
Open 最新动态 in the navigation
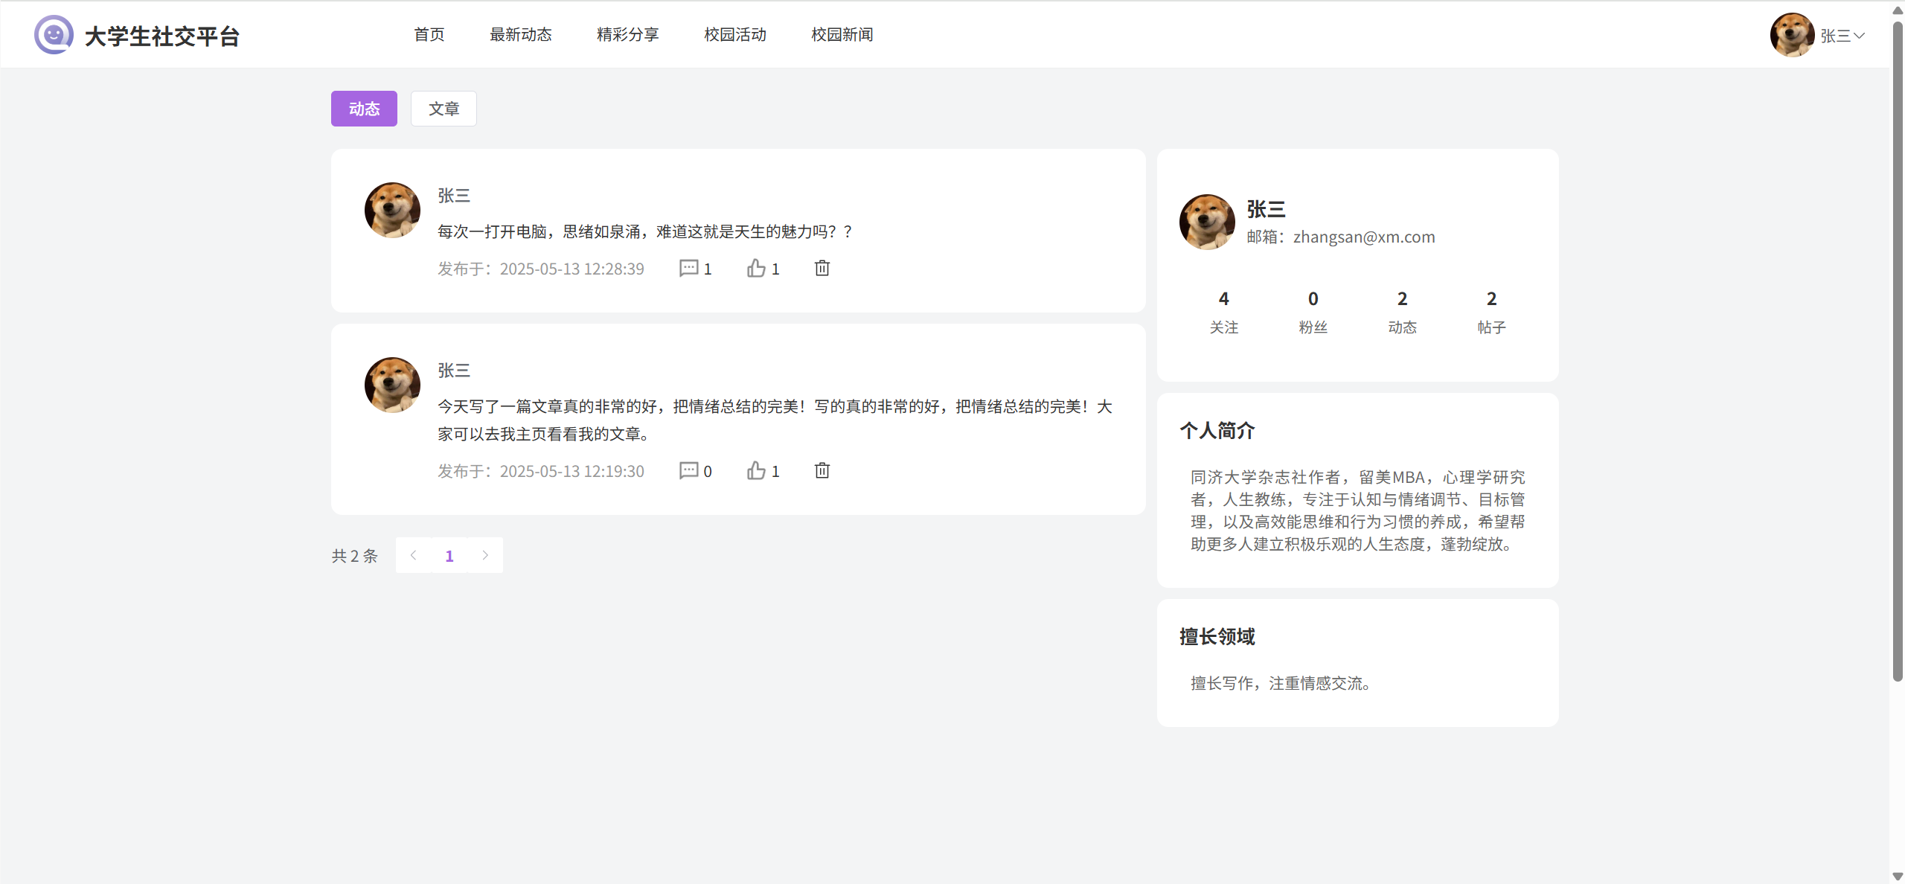click(520, 34)
